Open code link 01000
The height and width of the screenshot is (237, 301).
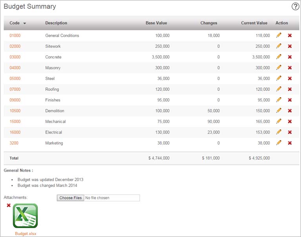15,35
